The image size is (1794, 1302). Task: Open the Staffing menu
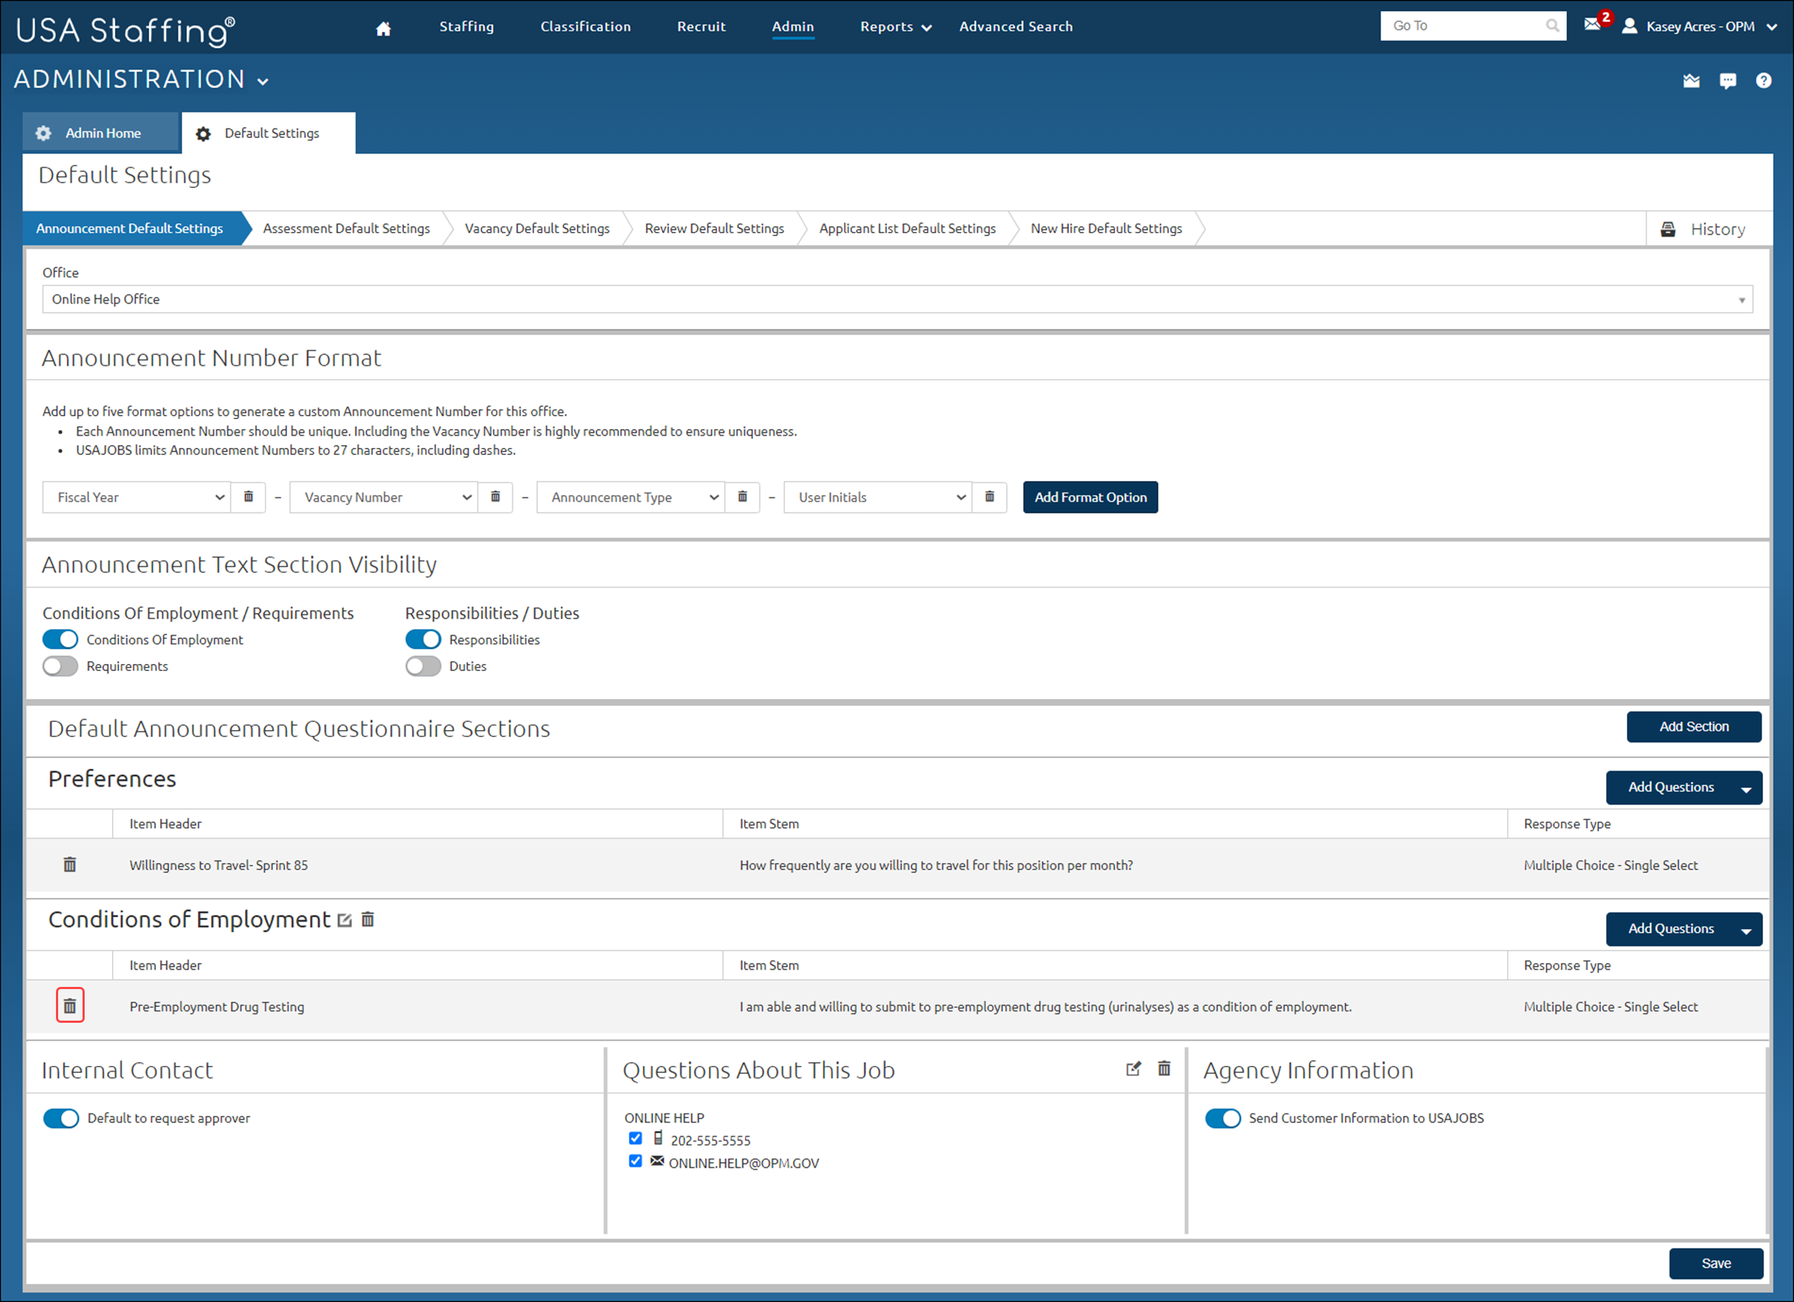pos(466,27)
